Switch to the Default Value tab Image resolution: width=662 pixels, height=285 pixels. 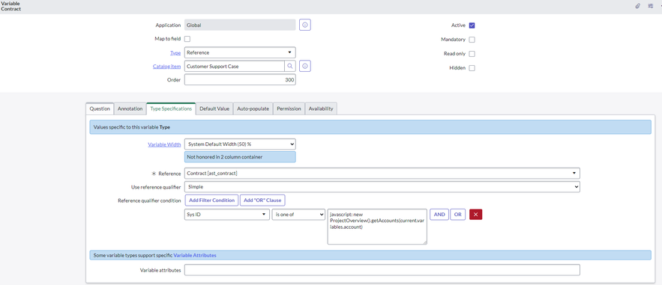(x=214, y=108)
